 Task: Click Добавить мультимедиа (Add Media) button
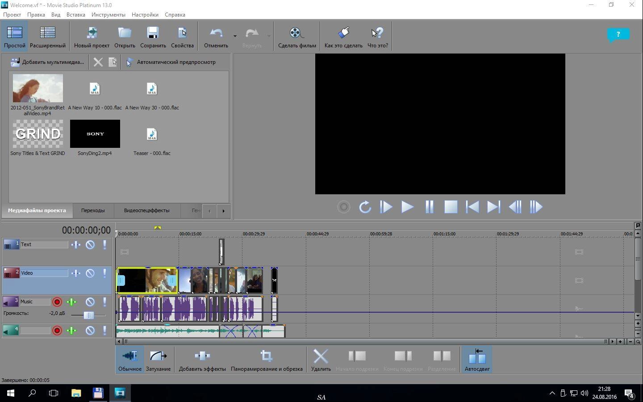coord(47,62)
